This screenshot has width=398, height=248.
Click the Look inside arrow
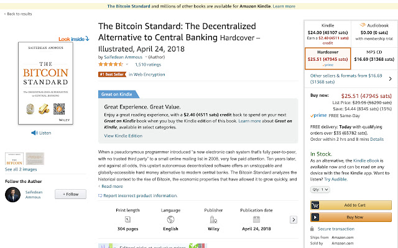(88, 38)
